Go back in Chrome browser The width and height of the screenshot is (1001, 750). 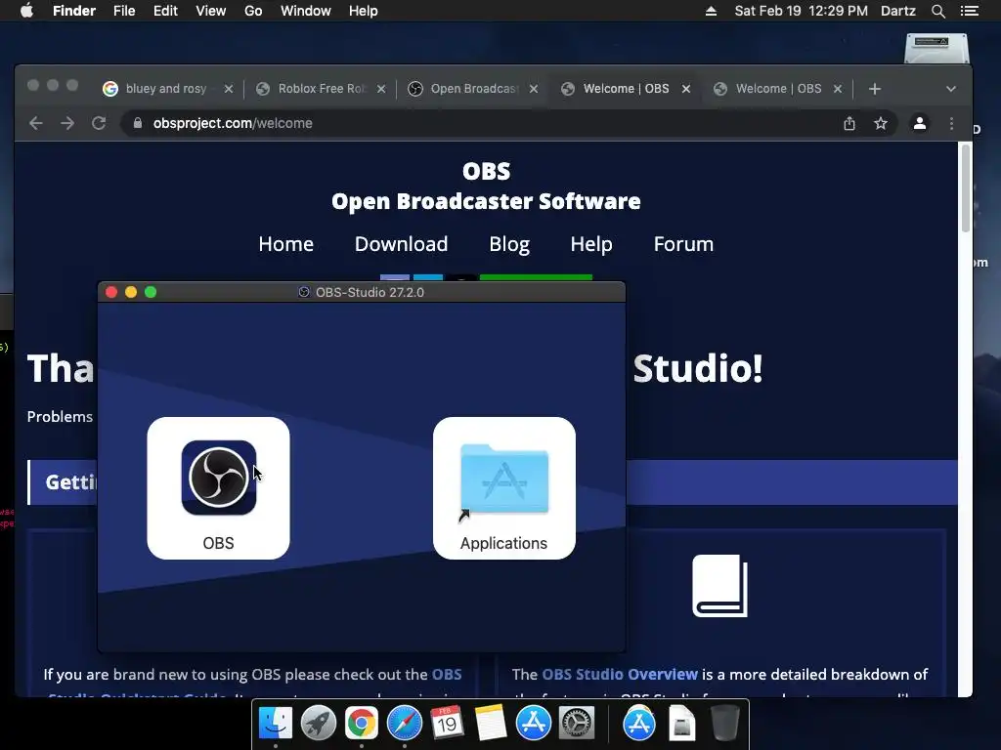coord(36,123)
